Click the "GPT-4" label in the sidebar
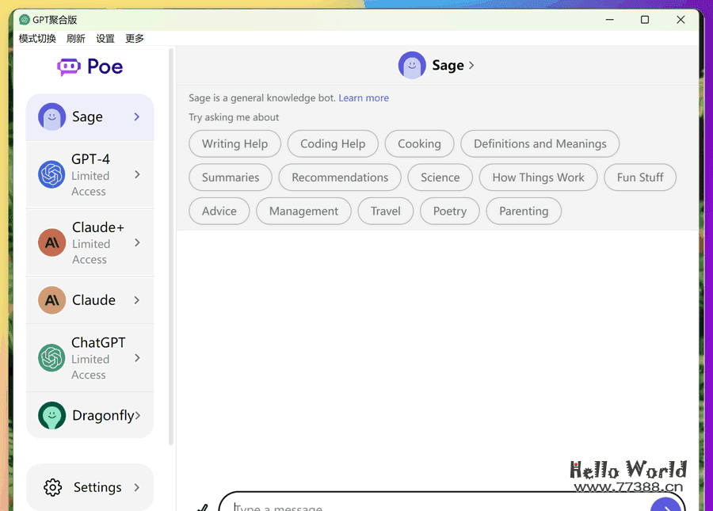Screen dimensions: 713x511 point(90,159)
